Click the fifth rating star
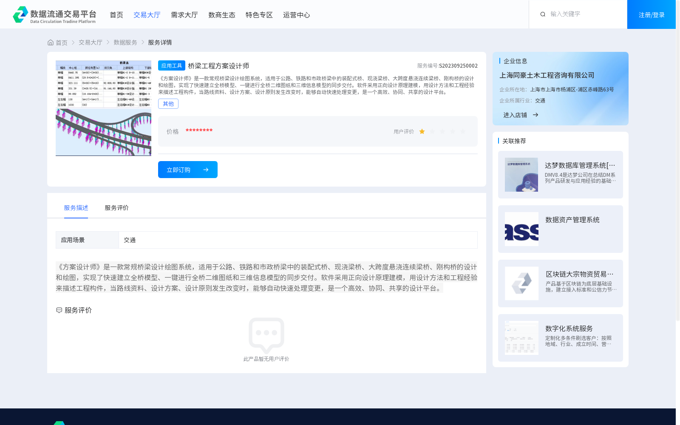The height and width of the screenshot is (425, 680). pyautogui.click(x=463, y=131)
